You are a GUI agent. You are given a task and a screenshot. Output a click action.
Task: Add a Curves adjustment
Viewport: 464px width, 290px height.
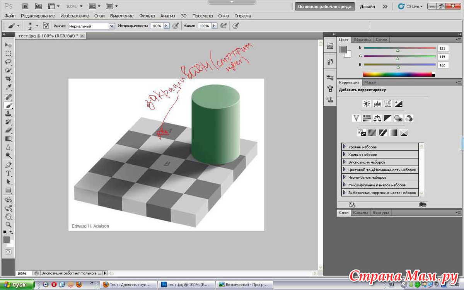click(x=388, y=104)
